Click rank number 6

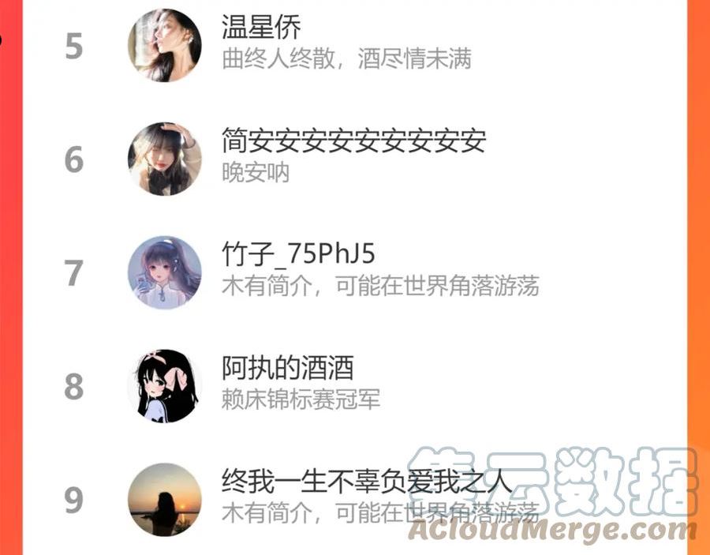[74, 159]
